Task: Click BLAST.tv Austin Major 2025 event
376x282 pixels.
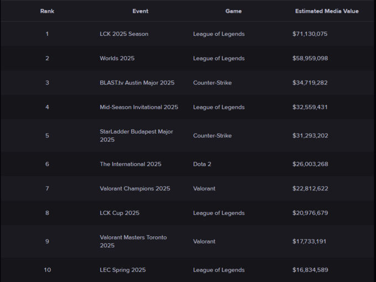Action: coord(137,83)
